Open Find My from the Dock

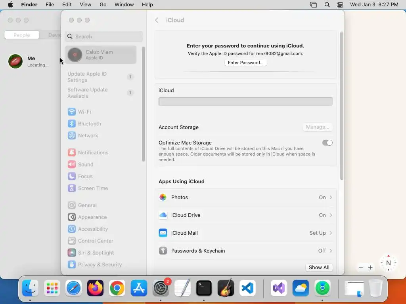coord(322,288)
